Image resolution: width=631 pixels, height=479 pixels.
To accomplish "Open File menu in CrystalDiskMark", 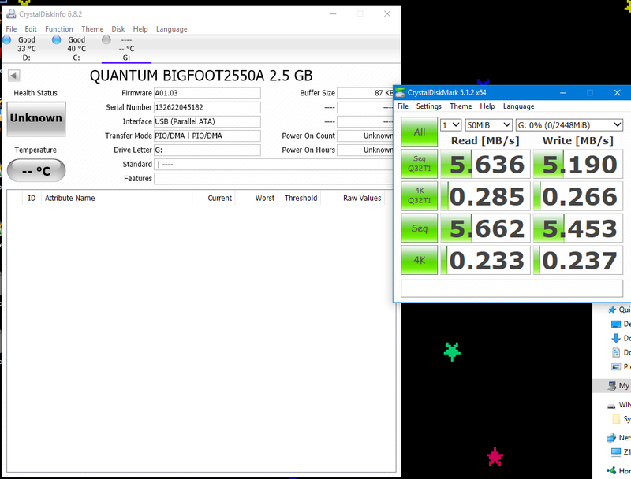I will [403, 106].
